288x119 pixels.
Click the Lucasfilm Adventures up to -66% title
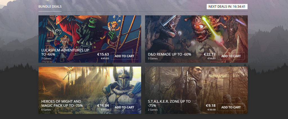pos(65,52)
